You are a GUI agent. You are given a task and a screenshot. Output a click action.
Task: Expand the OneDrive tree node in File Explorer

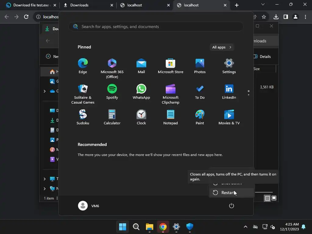(x=44, y=91)
